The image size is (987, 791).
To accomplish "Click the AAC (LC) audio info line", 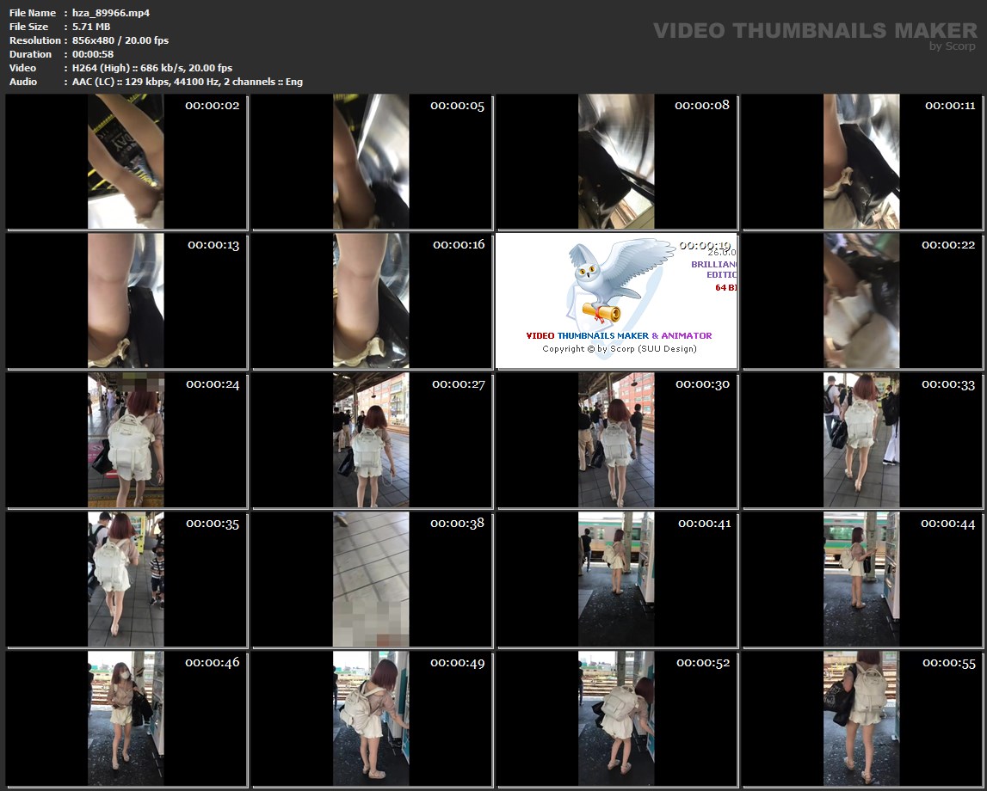I will tap(188, 82).
